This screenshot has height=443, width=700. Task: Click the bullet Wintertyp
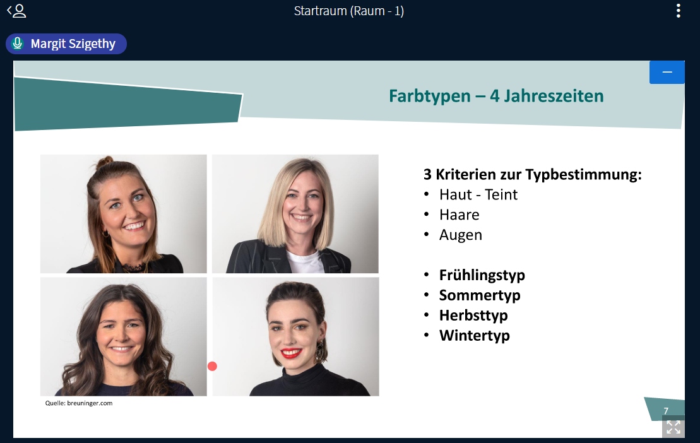[475, 336]
